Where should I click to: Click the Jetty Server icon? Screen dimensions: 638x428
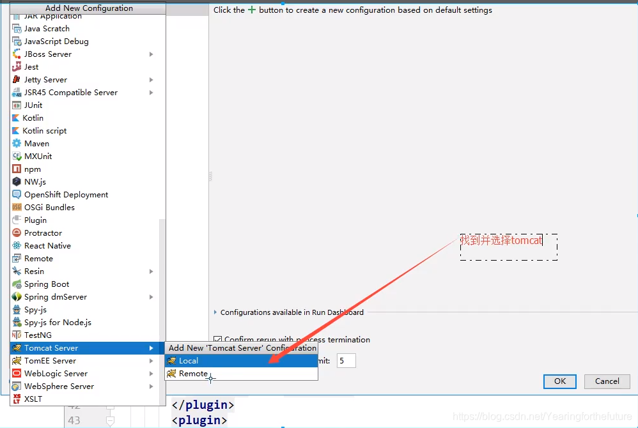click(17, 80)
